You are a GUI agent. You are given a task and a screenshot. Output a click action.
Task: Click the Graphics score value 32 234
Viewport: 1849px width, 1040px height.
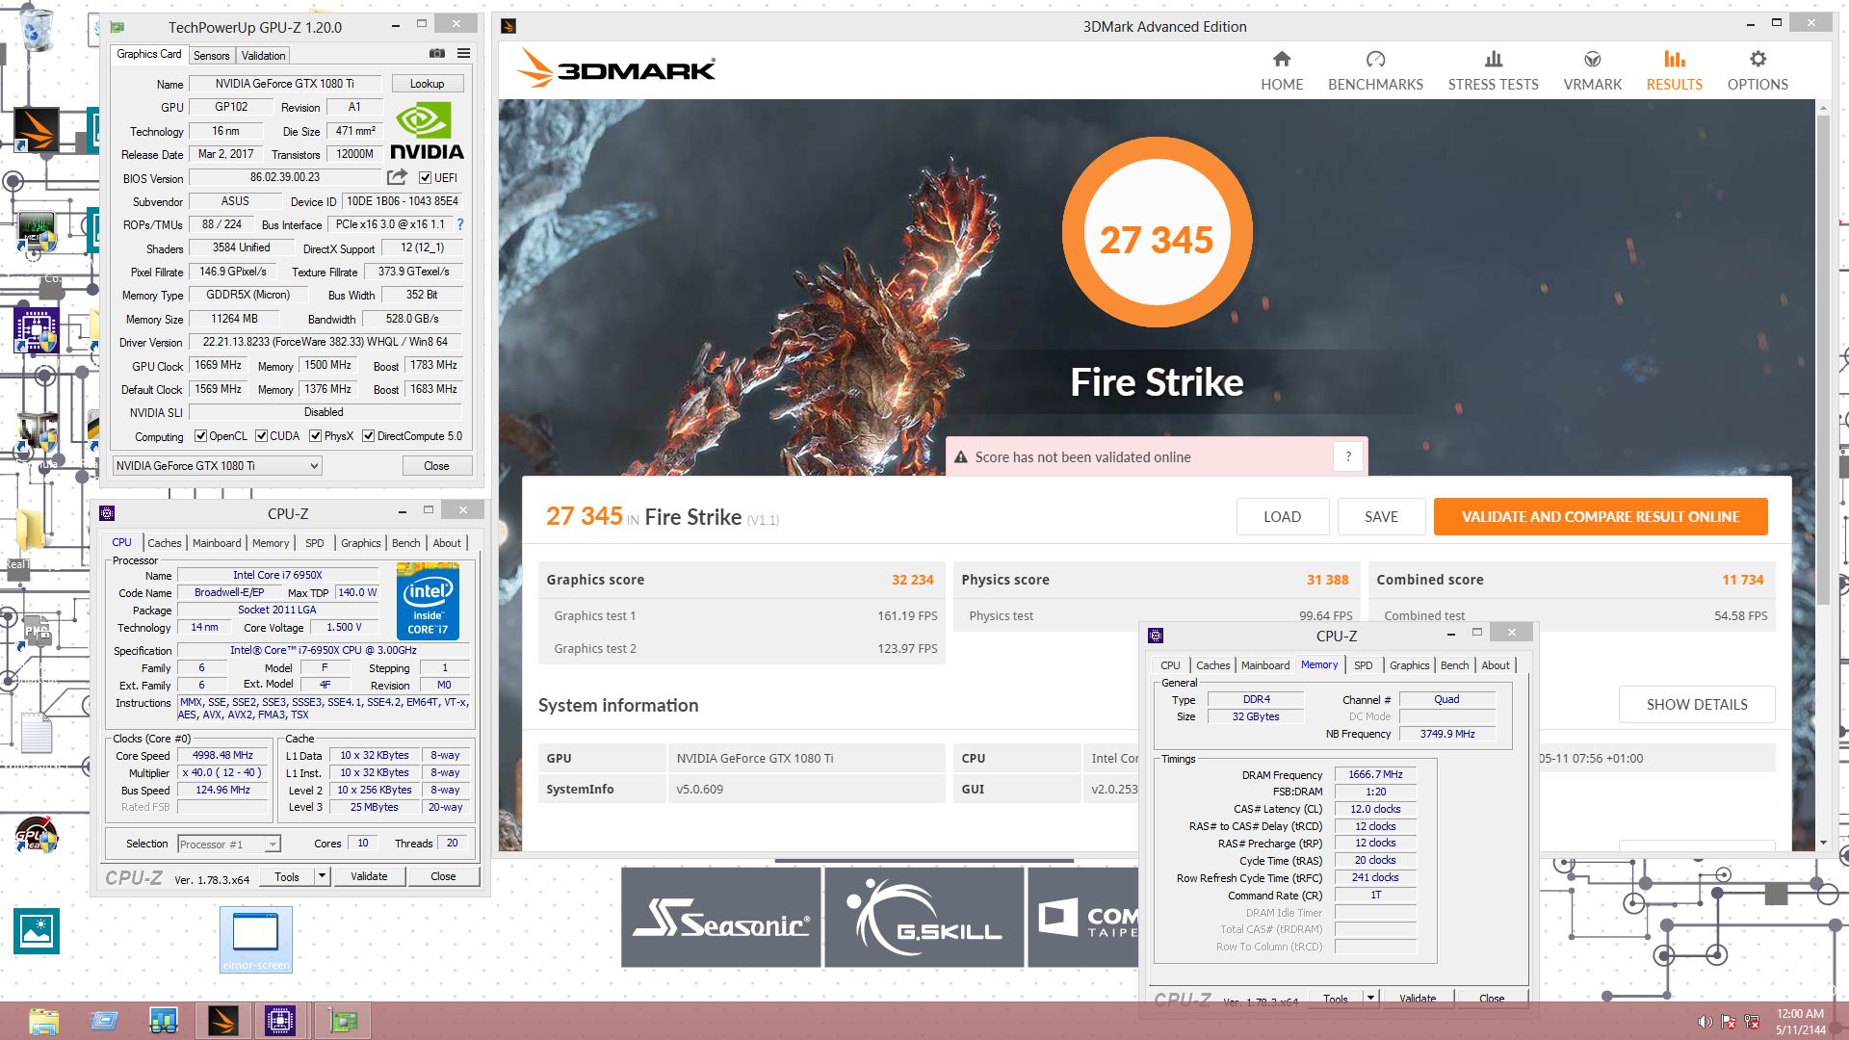[912, 580]
